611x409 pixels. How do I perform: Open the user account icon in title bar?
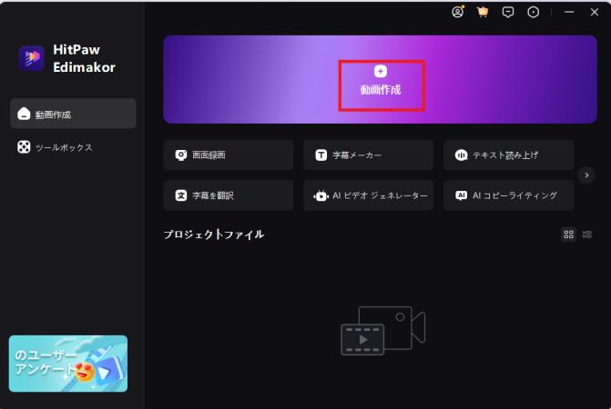(457, 12)
